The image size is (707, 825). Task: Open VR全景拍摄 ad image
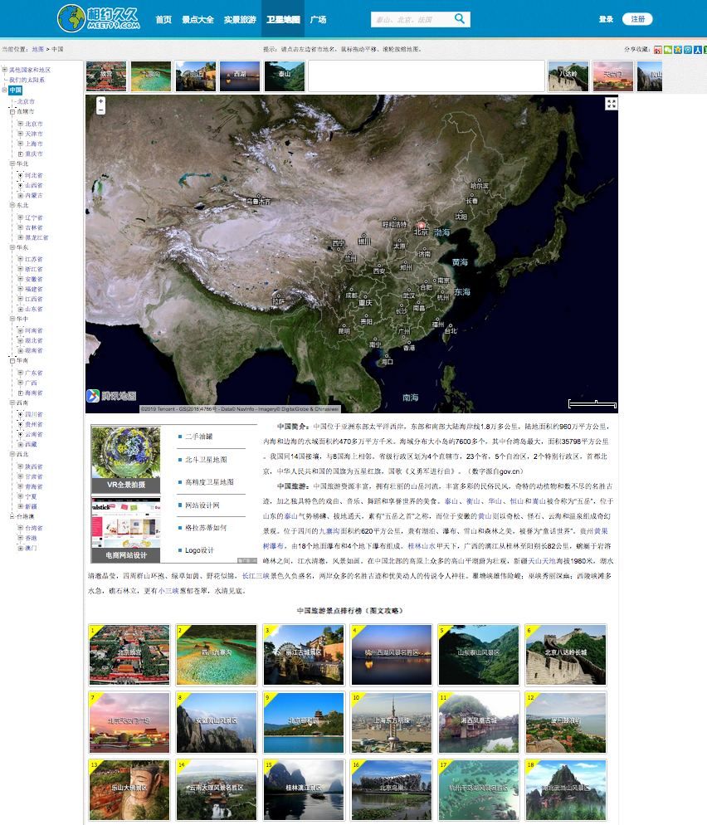pos(126,459)
